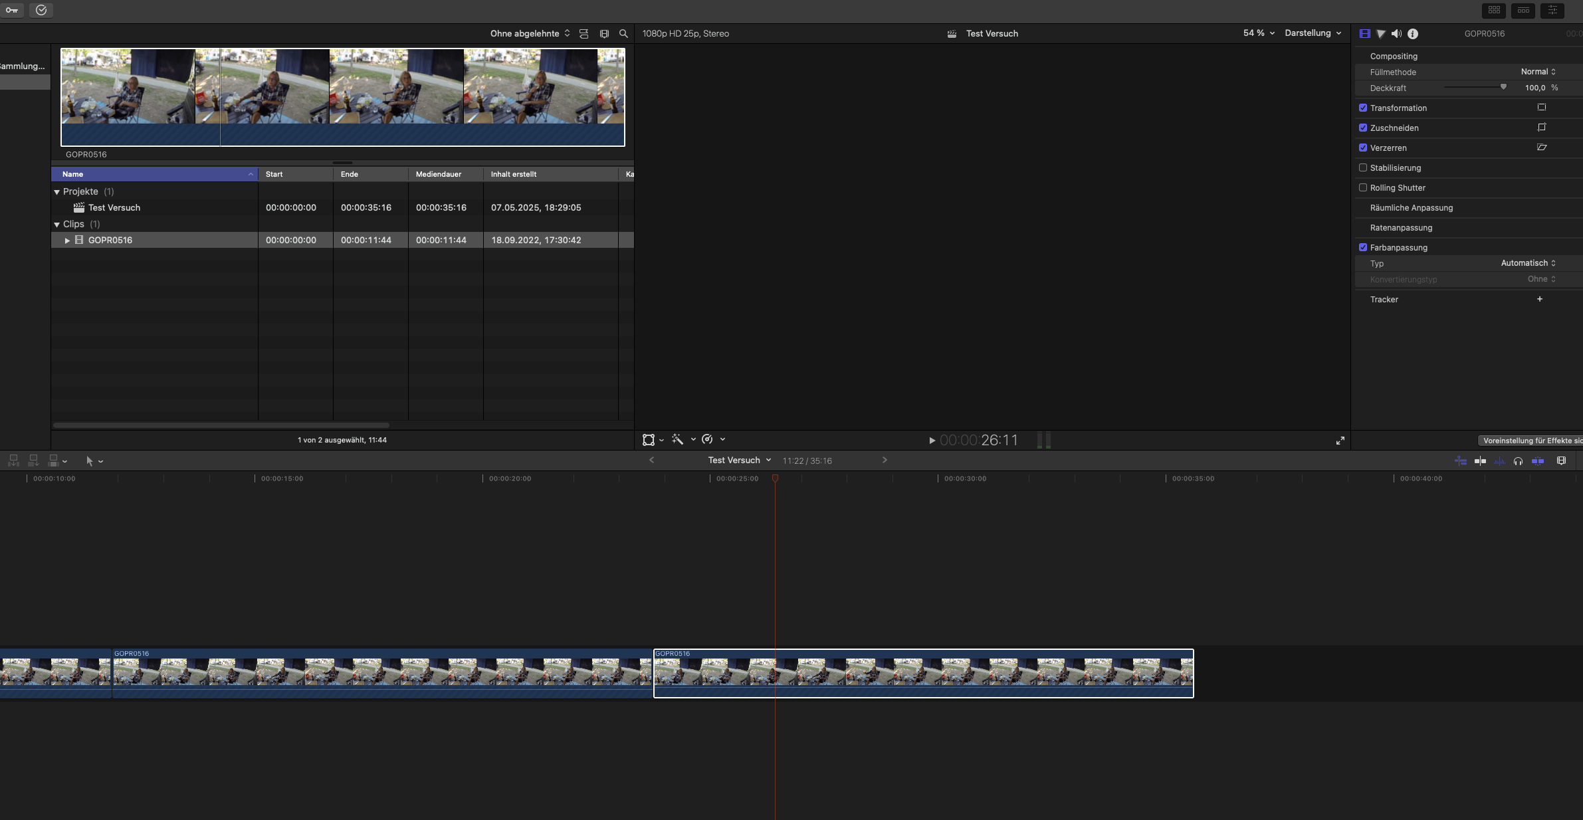Open the info inspector icon
Image resolution: width=1583 pixels, height=820 pixels.
click(1413, 33)
